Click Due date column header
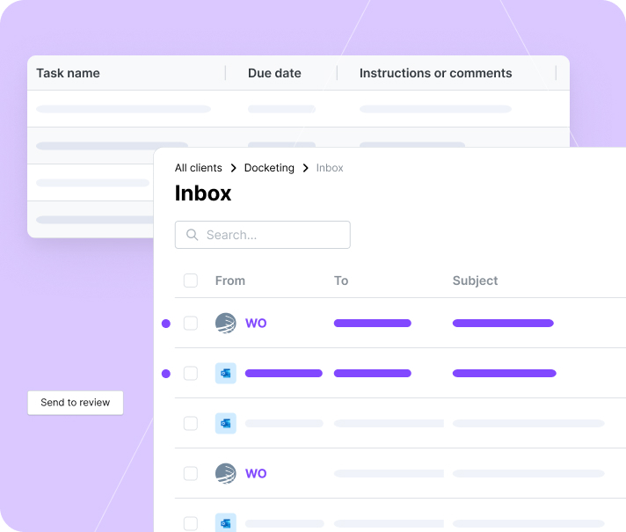 pos(274,73)
